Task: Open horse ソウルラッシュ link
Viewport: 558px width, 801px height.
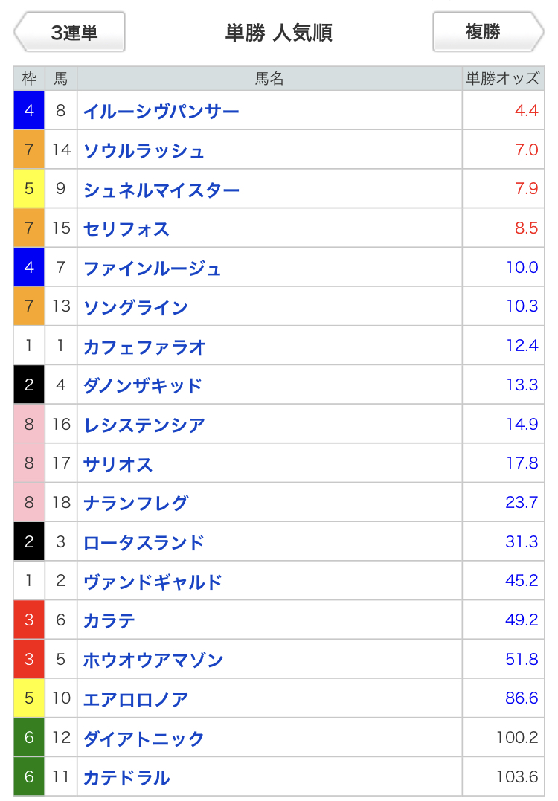Action: click(x=144, y=151)
